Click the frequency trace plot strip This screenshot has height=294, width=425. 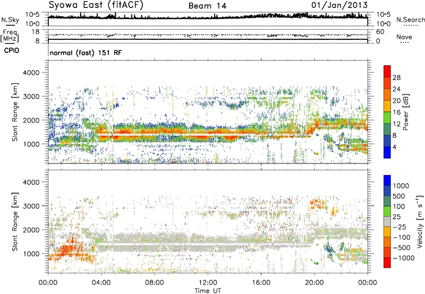click(x=208, y=36)
